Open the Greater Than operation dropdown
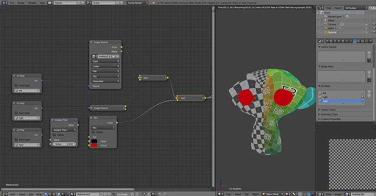This screenshot has height=196, width=376. 64,130
